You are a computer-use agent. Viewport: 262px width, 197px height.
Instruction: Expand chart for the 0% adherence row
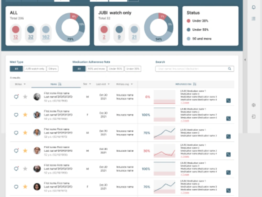[x=228, y=100]
